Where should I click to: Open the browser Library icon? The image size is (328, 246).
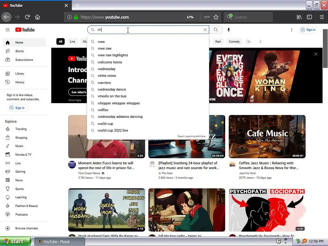tap(299, 17)
